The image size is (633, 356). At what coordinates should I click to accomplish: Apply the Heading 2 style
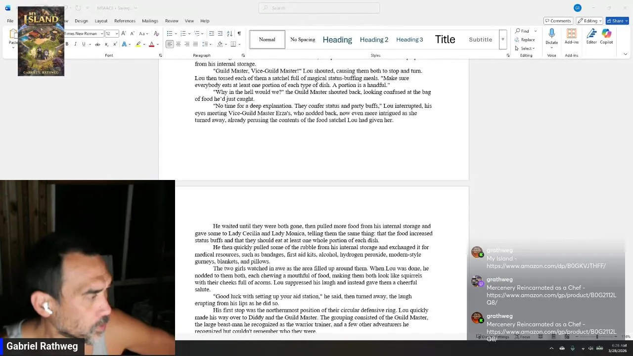point(374,40)
